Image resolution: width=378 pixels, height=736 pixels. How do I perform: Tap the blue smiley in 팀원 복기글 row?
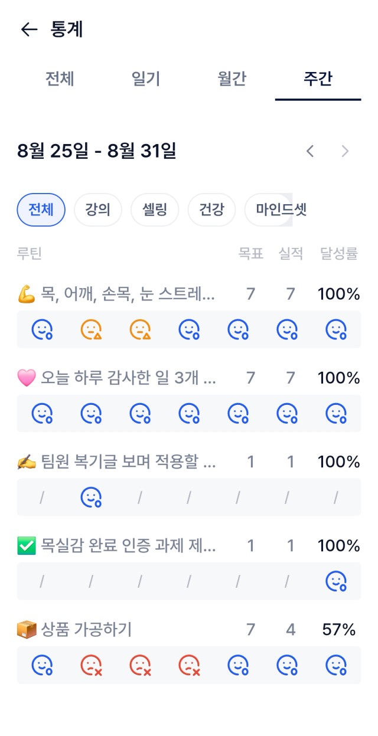click(91, 498)
